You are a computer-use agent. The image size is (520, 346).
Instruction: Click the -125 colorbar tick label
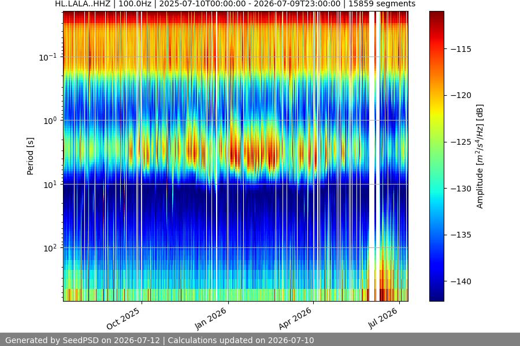461,142
